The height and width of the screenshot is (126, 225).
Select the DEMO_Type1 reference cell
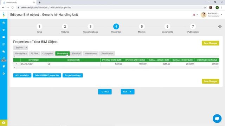(34, 64)
